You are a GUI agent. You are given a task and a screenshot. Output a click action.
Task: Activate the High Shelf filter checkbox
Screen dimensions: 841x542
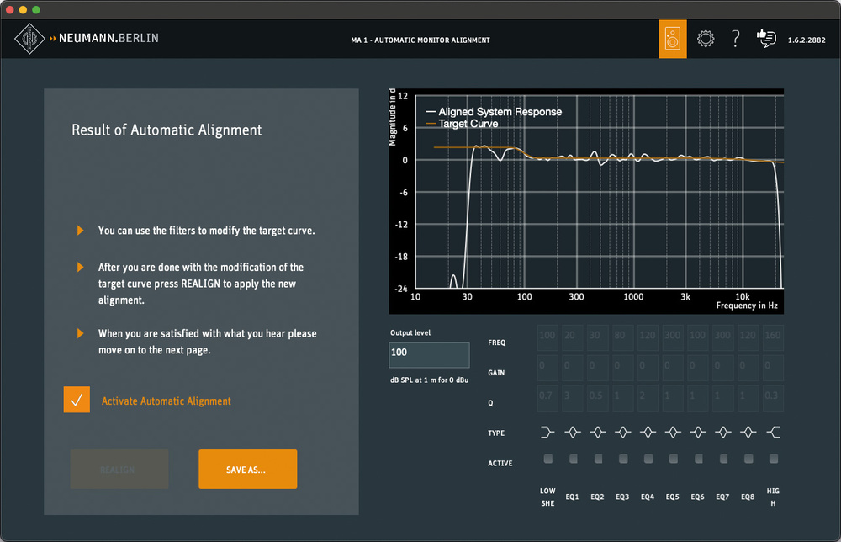(773, 459)
